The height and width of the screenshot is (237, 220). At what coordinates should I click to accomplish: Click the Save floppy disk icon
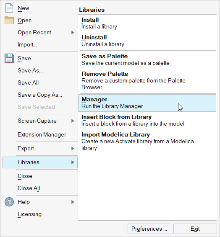coord(9,58)
